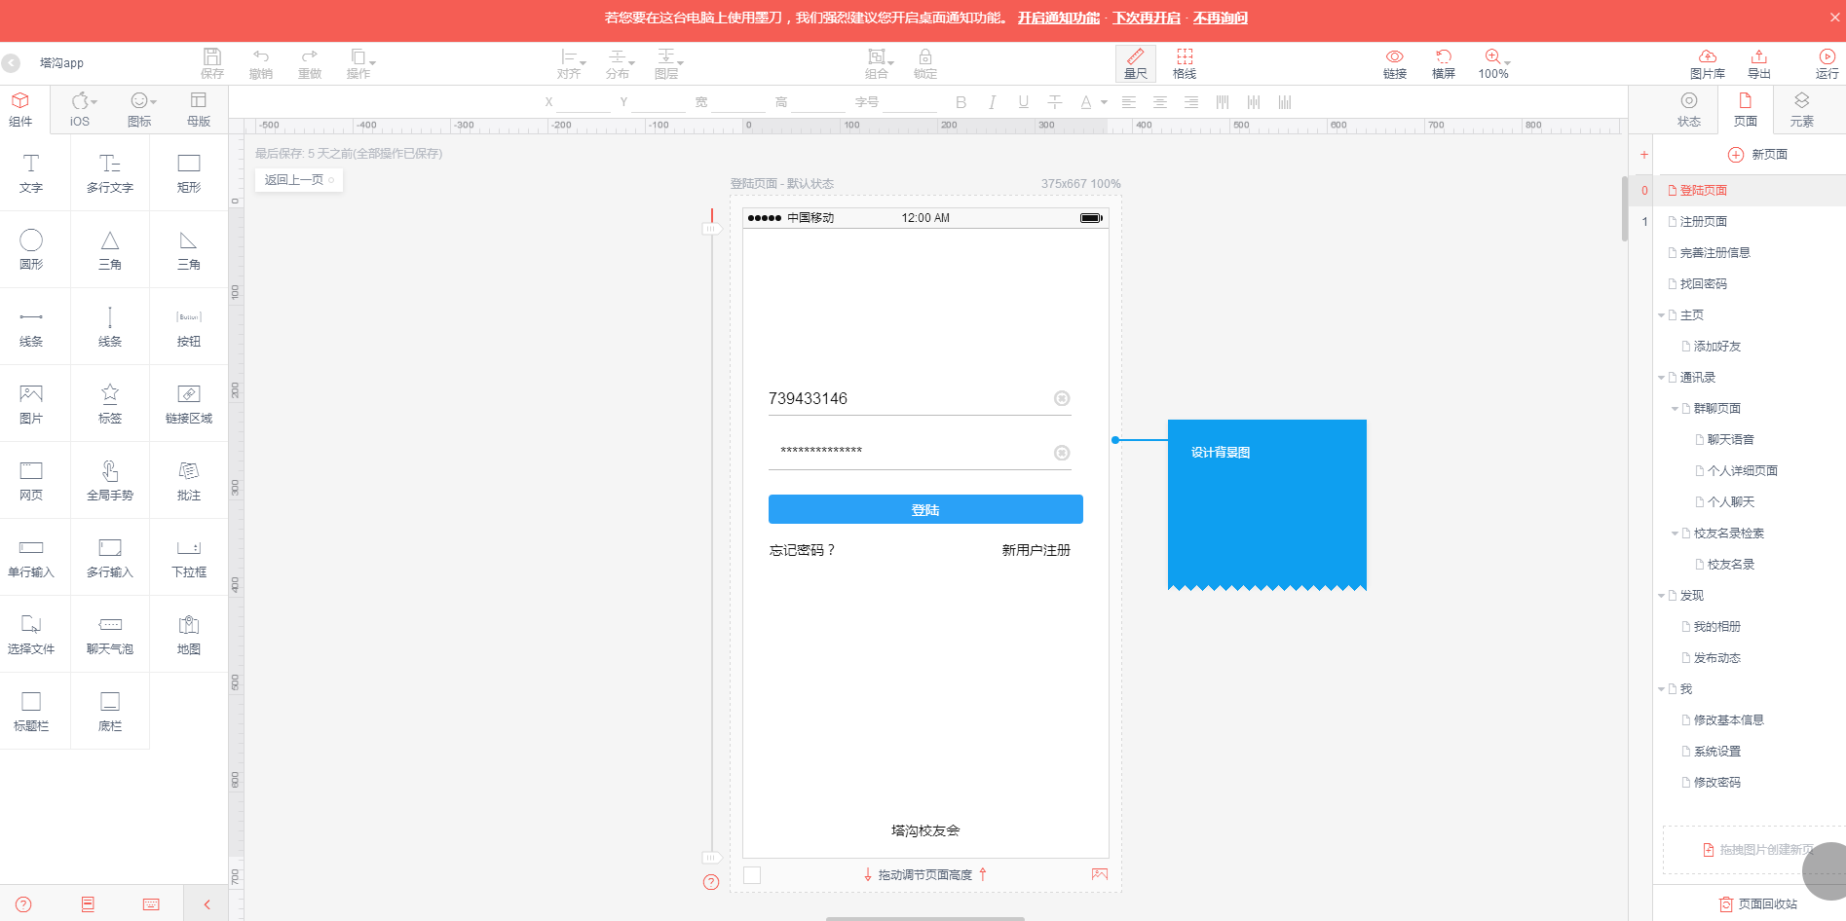Select the Web page (网页) component
Screen dimensions: 1846x921
pyautogui.click(x=31, y=480)
